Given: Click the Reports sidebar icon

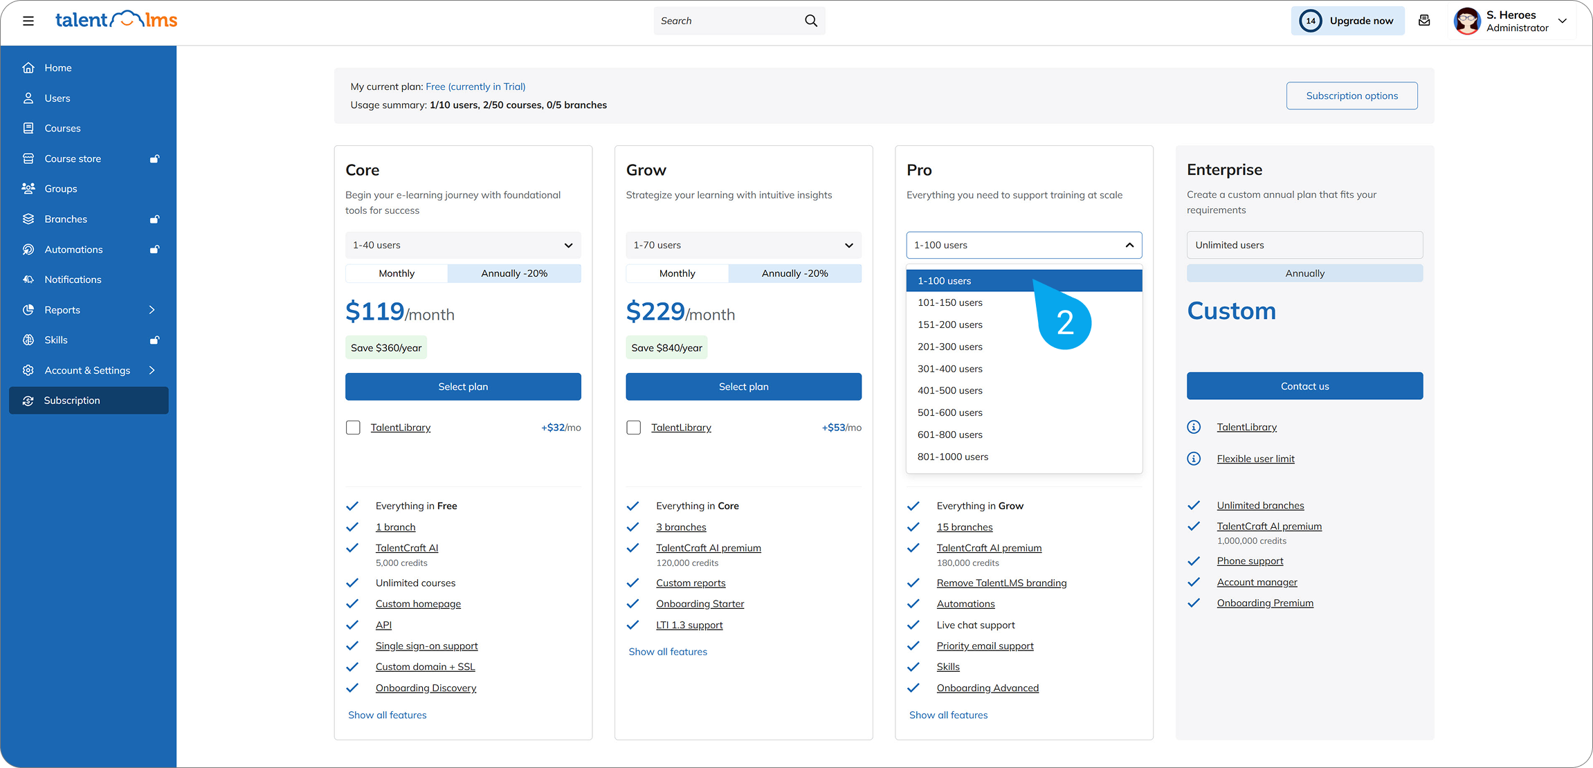Looking at the screenshot, I should (x=28, y=310).
